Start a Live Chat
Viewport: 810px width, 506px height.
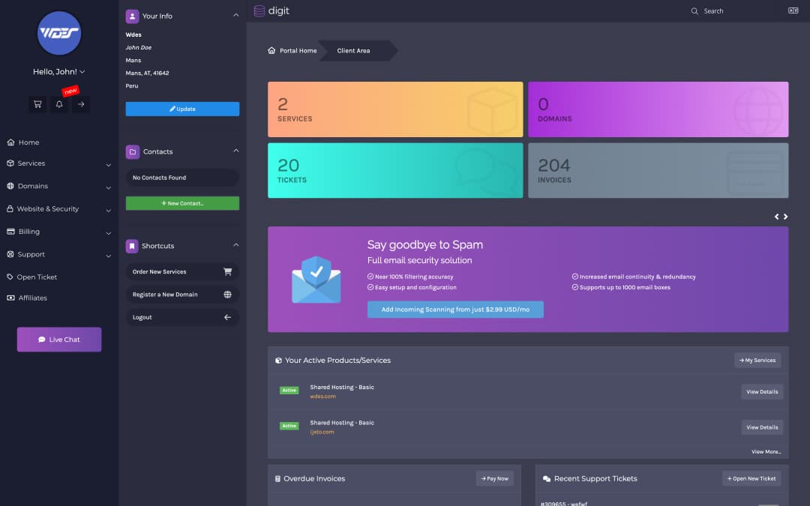tap(59, 340)
